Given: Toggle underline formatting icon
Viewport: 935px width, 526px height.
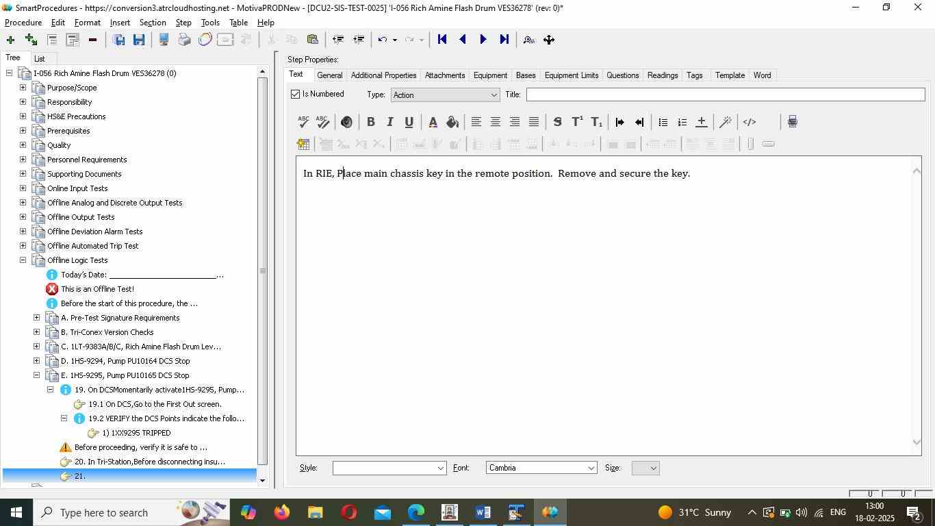Looking at the screenshot, I should (409, 122).
